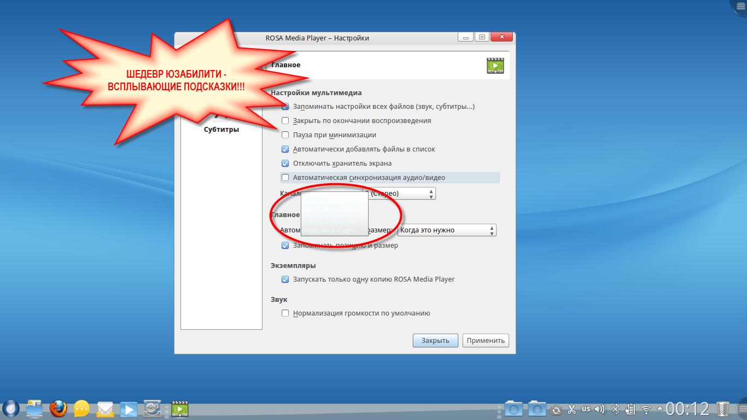Open the trash bin in panel
This screenshot has width=747, height=420.
(723, 409)
